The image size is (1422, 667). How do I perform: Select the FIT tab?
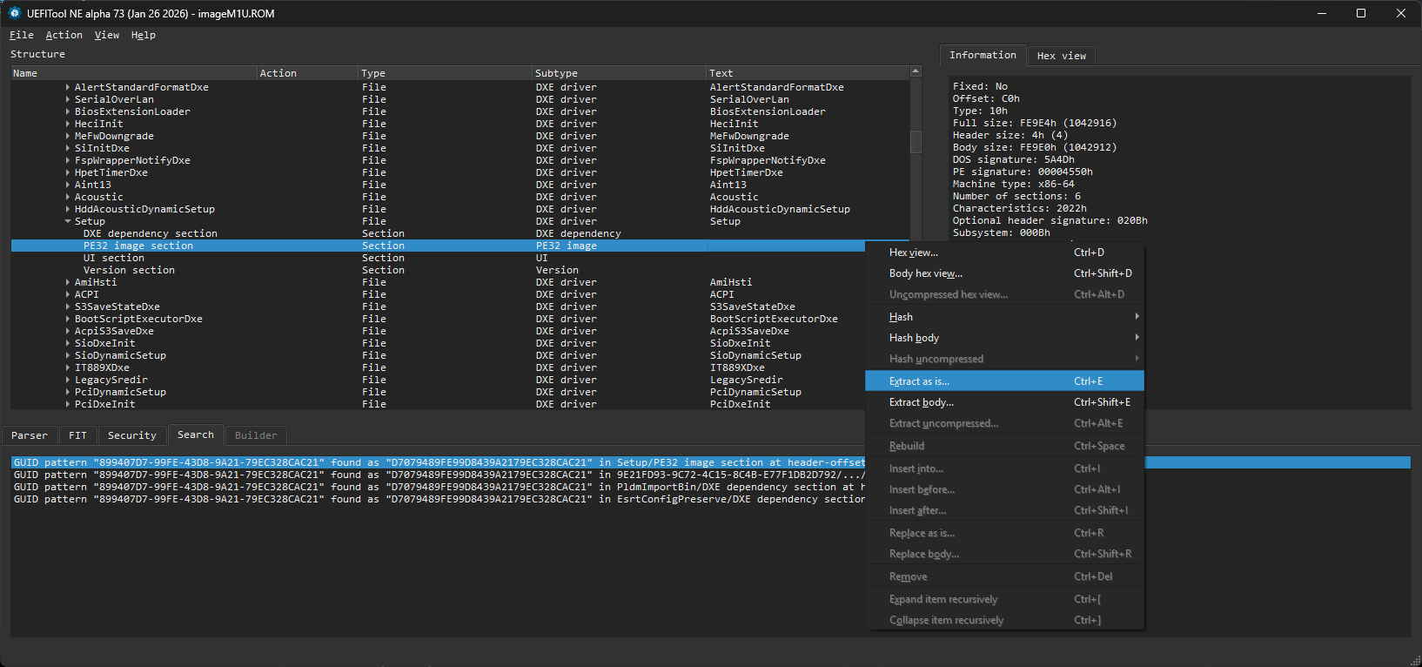(x=77, y=435)
